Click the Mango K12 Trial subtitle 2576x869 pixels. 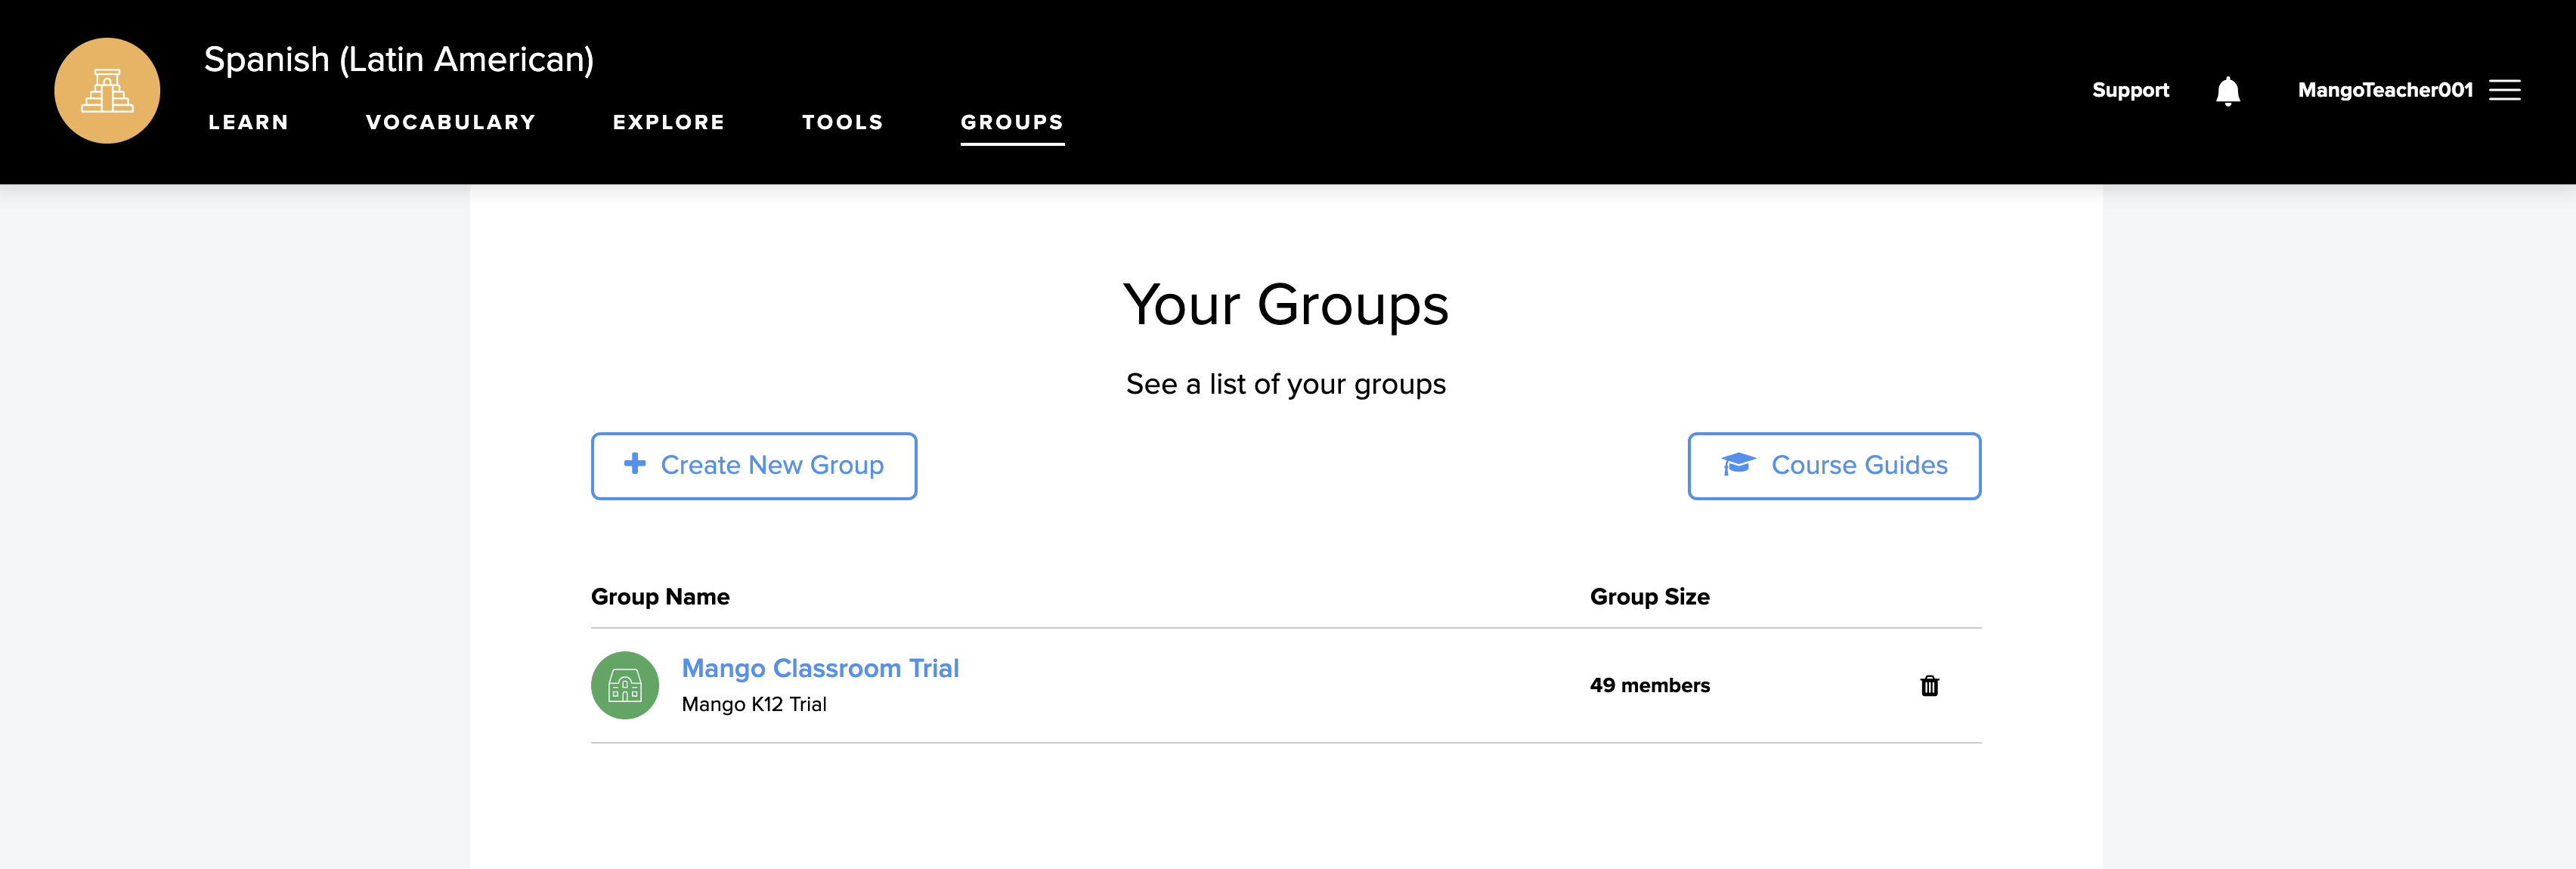tap(754, 704)
